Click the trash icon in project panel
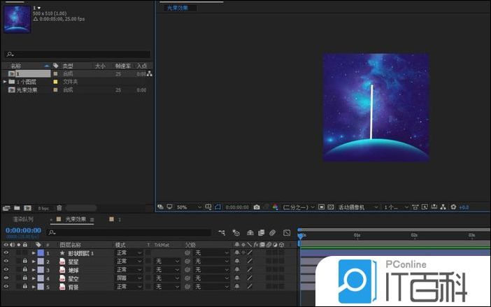Screen dimensions: 491x307 [x=59, y=208]
